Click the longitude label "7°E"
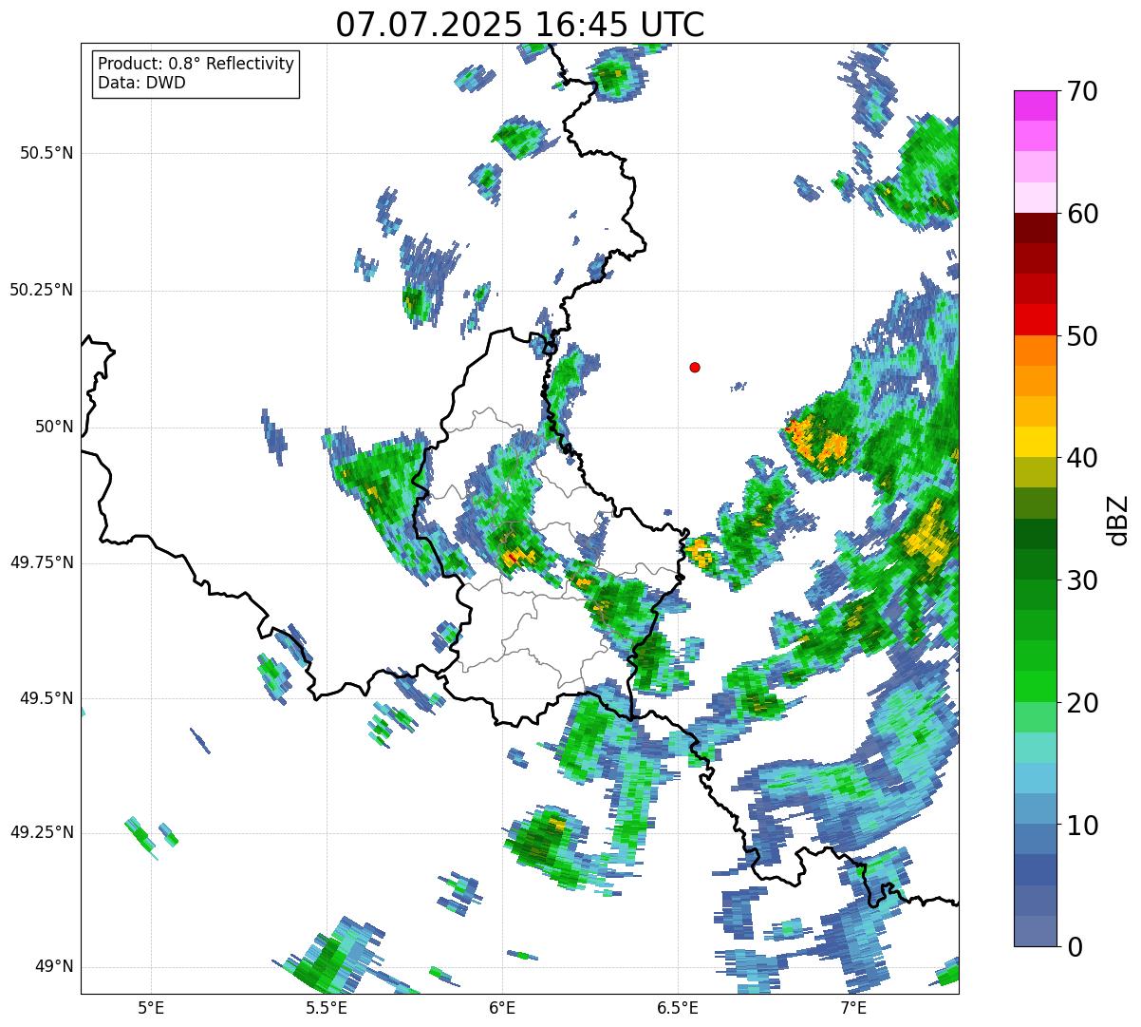Viewport: 1141px width, 1027px height. [x=853, y=1007]
